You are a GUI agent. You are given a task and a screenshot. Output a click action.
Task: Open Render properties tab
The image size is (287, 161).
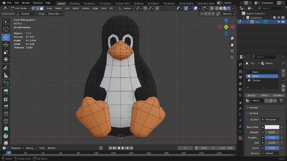click(x=240, y=72)
